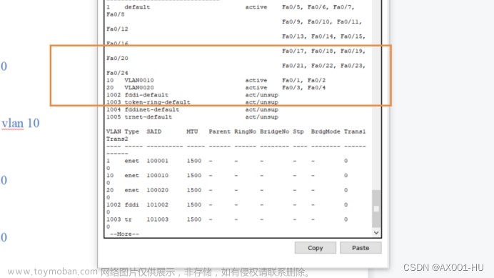Click the '1004 fddinet-default' row

pos(192,109)
